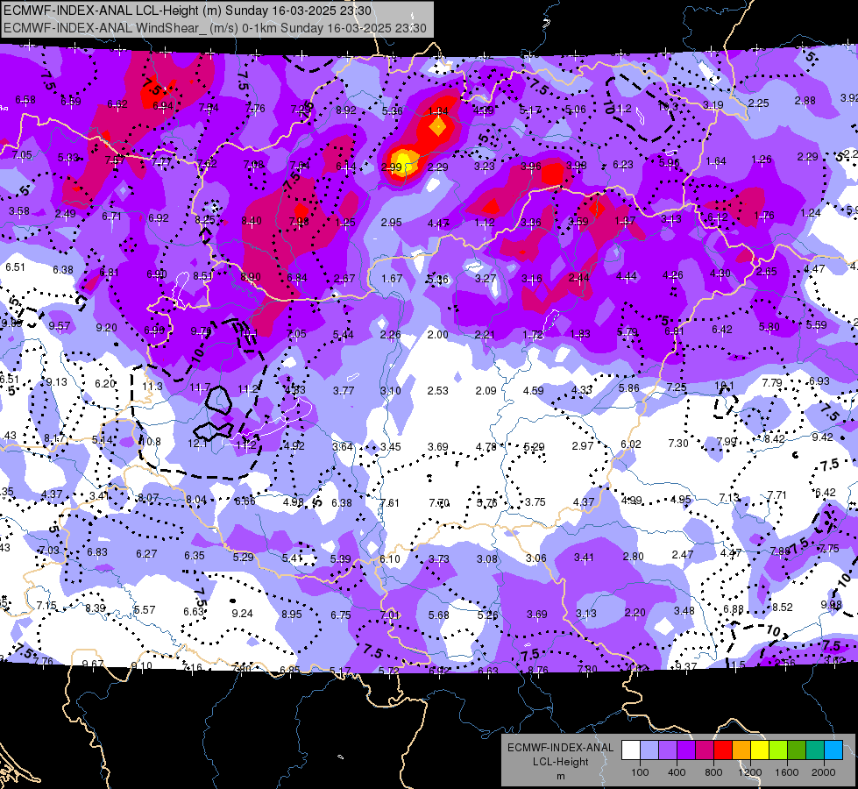Screen dimensions: 858x789
Task: Click the teal legend color swatch
Action: 814,750
